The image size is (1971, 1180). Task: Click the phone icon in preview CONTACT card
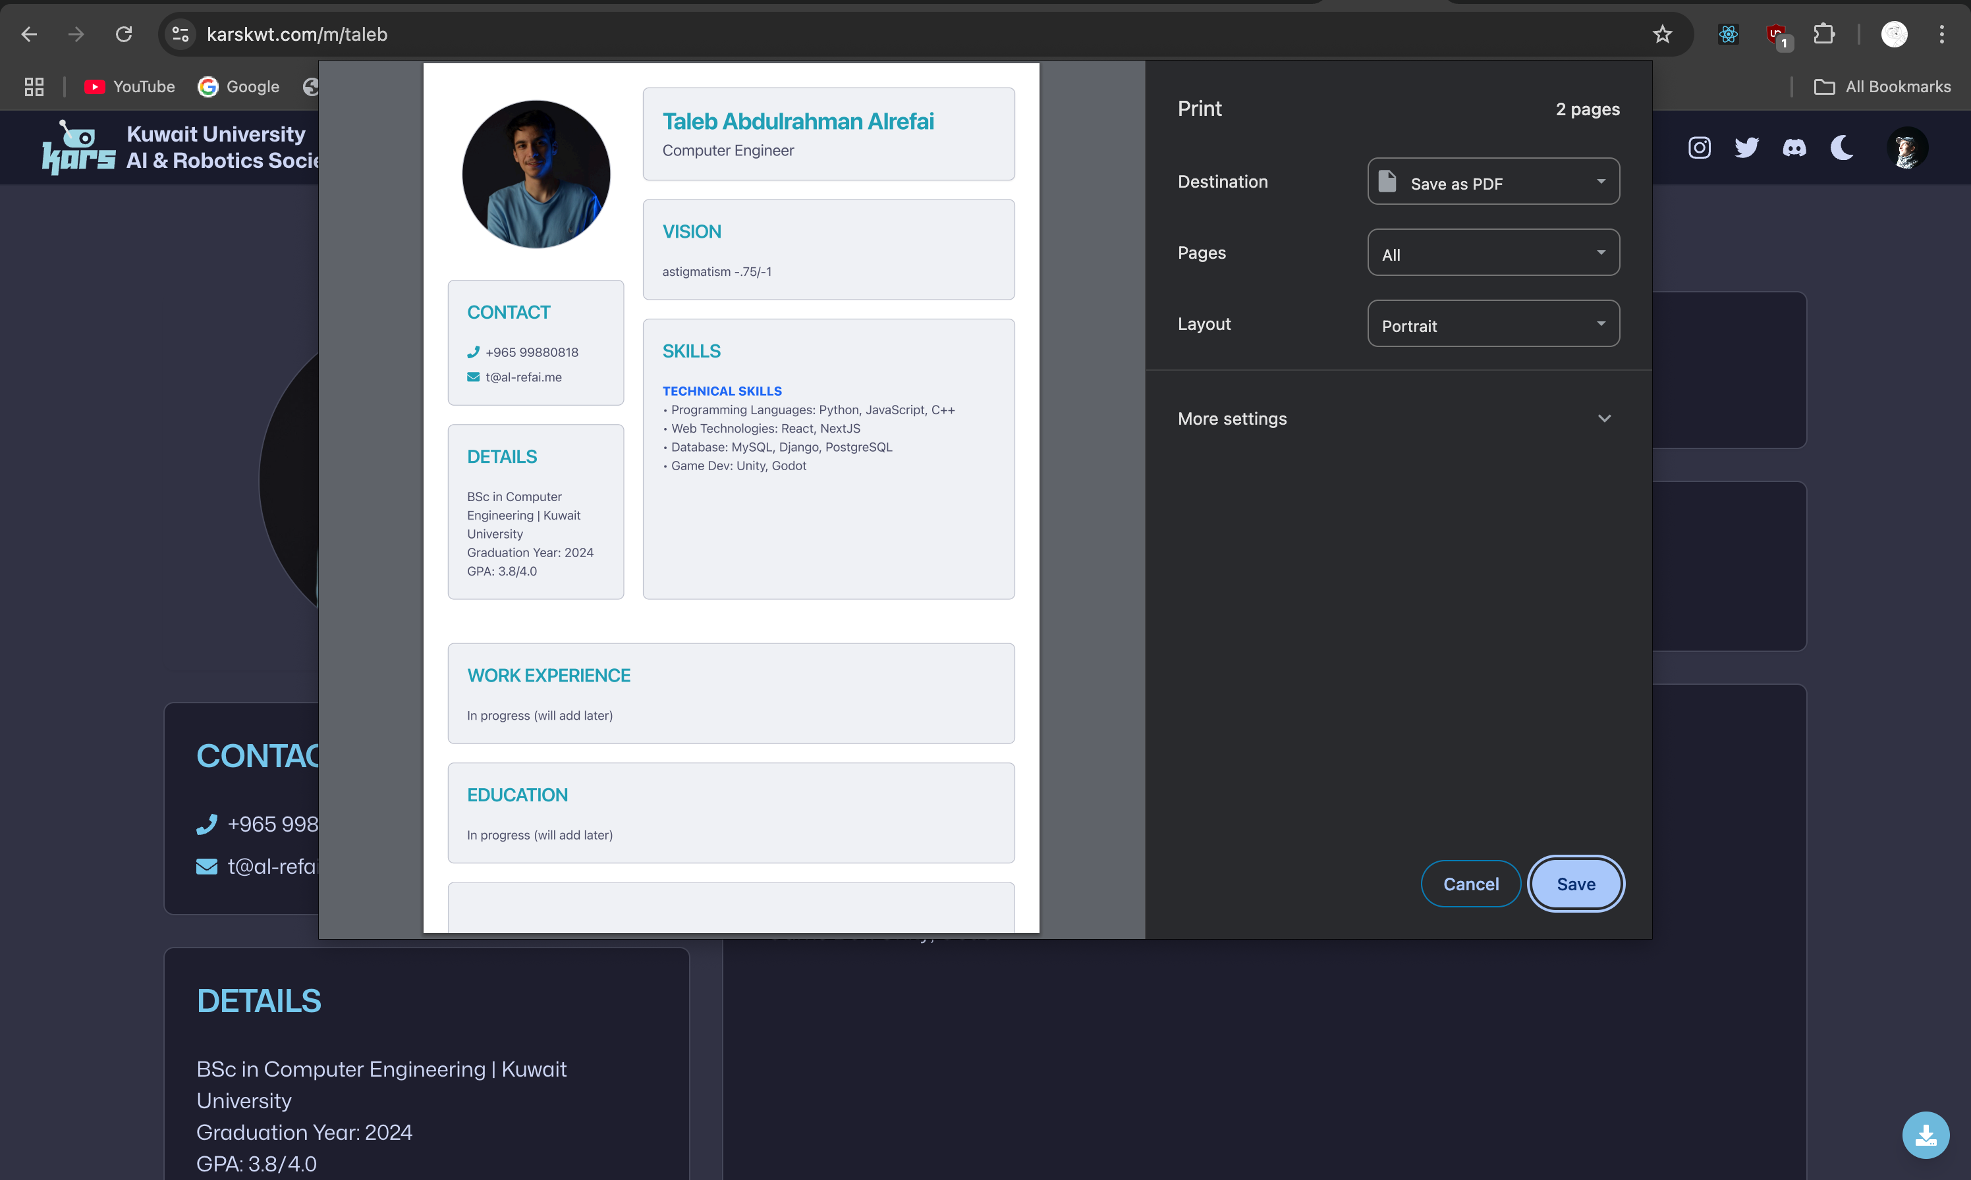point(473,352)
